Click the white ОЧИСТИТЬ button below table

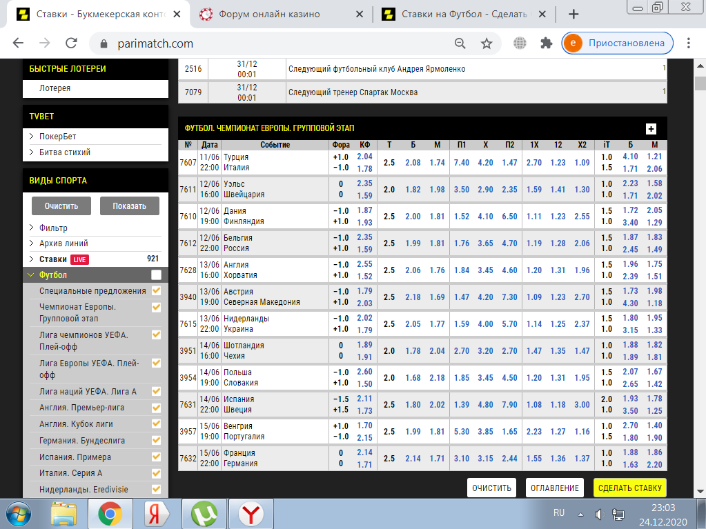tap(491, 488)
